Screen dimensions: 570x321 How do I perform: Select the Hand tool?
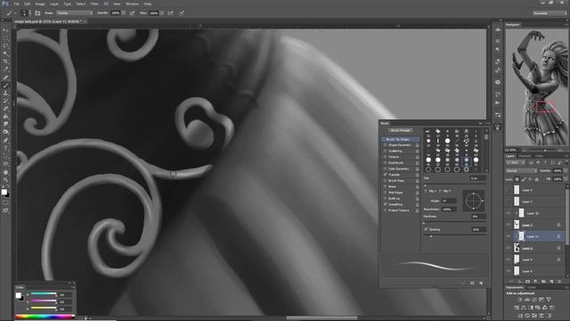click(5, 172)
